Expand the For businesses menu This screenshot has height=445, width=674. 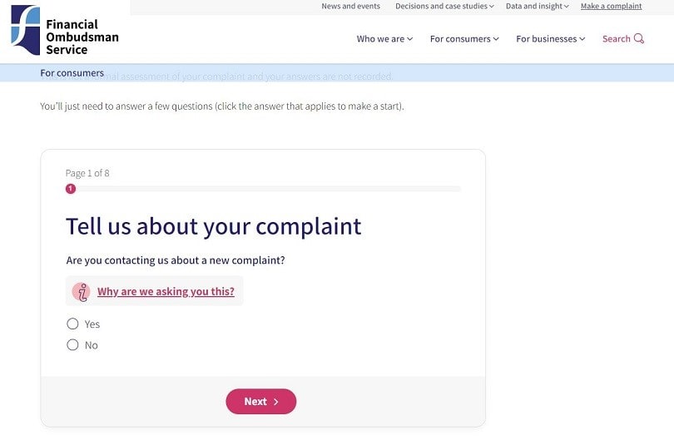pyautogui.click(x=550, y=39)
